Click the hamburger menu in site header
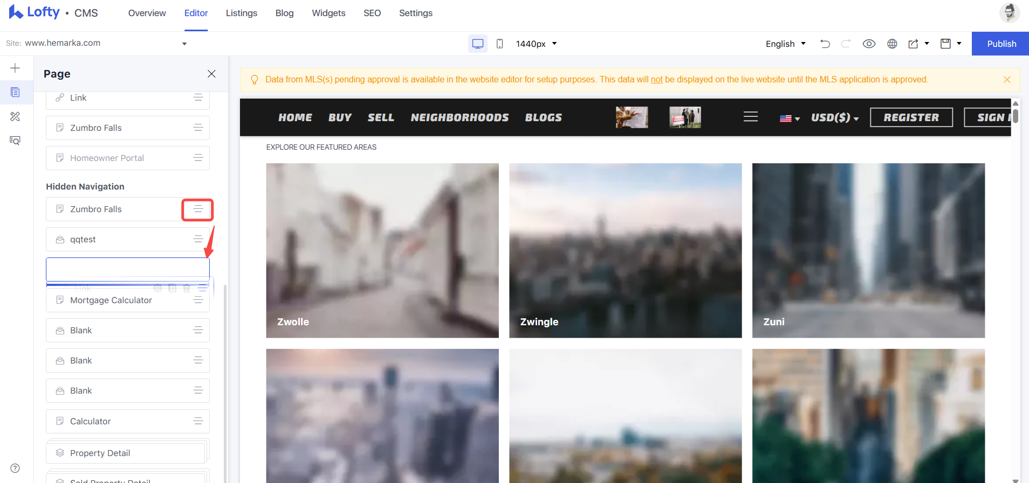The height and width of the screenshot is (483, 1029). pyautogui.click(x=751, y=117)
